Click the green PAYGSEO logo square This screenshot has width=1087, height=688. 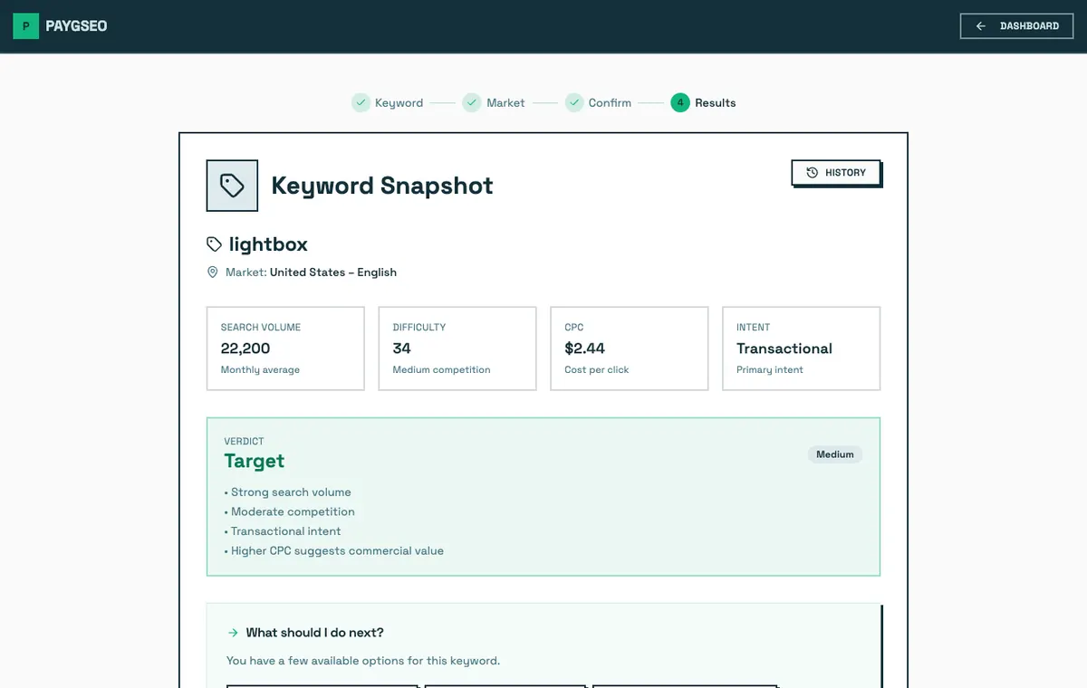tap(25, 26)
